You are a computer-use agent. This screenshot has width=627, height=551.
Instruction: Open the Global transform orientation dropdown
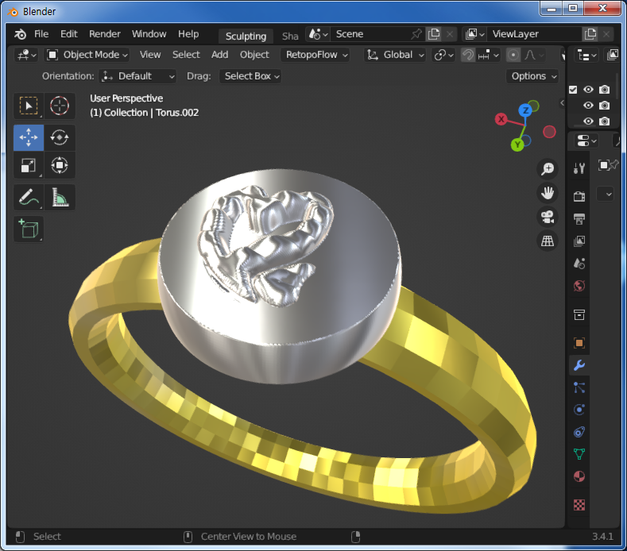pos(395,55)
